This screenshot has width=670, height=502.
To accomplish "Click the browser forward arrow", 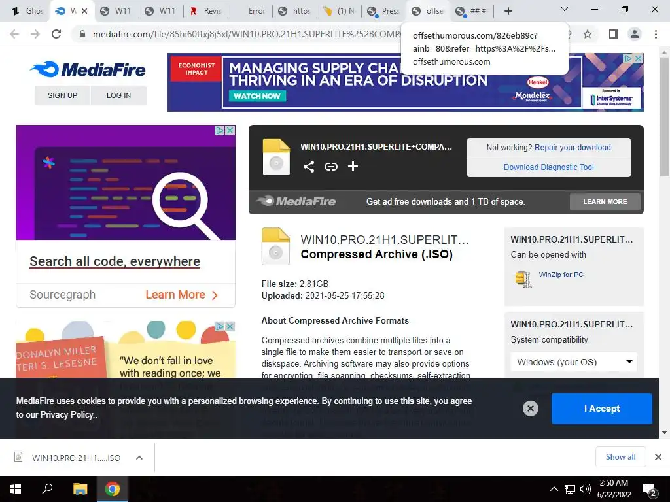I will click(x=35, y=34).
